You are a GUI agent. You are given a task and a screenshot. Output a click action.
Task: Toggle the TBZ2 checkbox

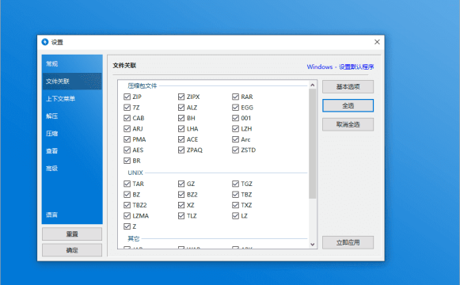[127, 205]
